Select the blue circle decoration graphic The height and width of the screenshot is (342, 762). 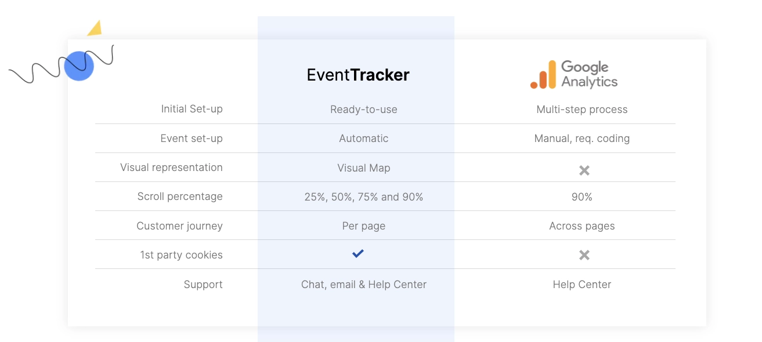79,66
